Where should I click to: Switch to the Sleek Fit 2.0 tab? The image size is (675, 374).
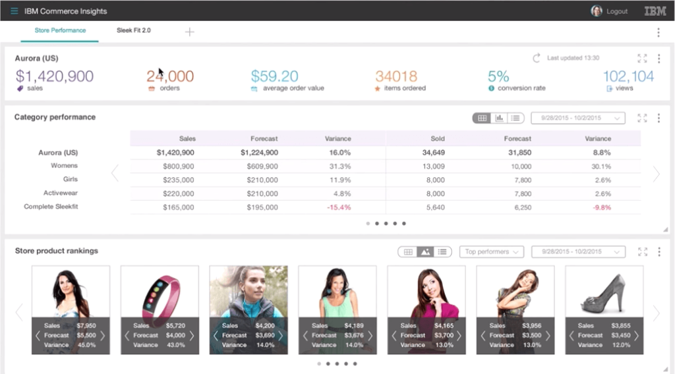pyautogui.click(x=133, y=30)
